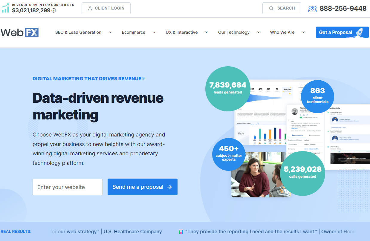Click the Data-driven revenue marketing heading
Image resolution: width=370 pixels, height=241 pixels.
[x=98, y=106]
